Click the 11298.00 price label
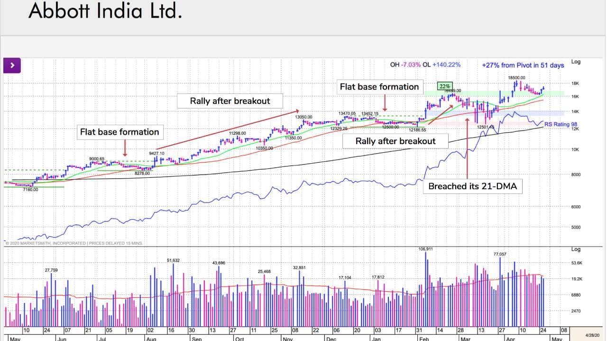 click(237, 133)
